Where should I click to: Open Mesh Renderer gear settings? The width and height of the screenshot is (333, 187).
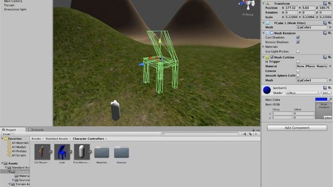pyautogui.click(x=329, y=33)
